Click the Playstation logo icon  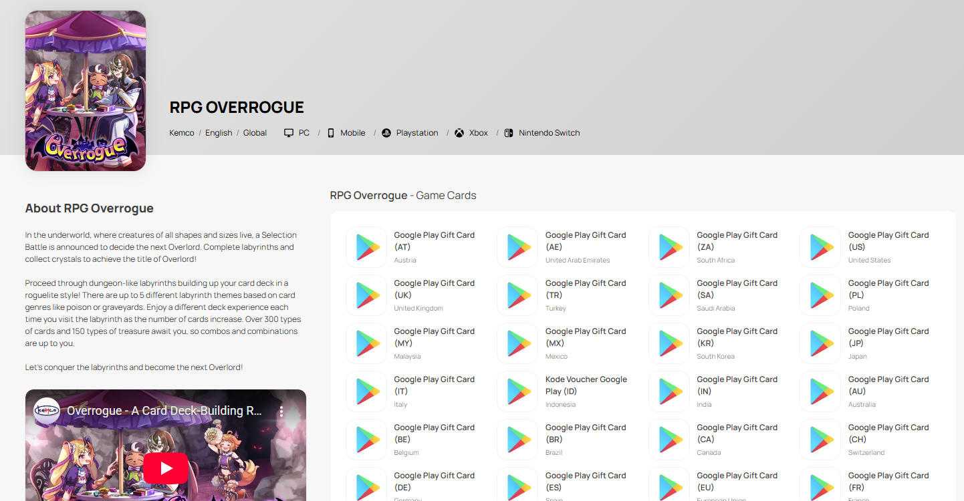(386, 133)
